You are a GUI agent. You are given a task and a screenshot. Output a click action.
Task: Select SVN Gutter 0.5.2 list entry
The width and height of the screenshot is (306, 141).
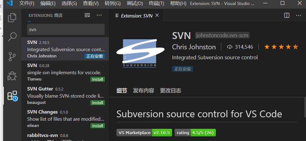(x=65, y=95)
